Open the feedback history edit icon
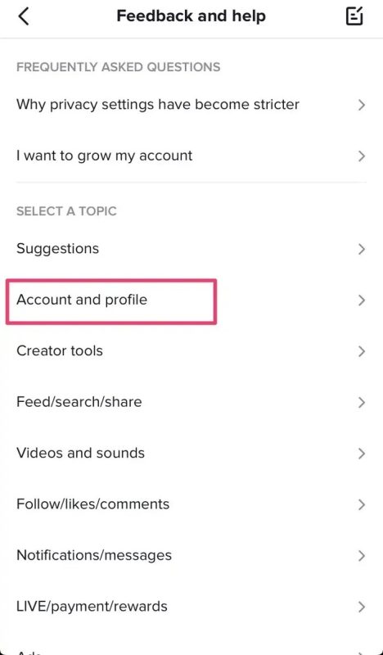Image resolution: width=383 pixels, height=655 pixels. click(354, 16)
